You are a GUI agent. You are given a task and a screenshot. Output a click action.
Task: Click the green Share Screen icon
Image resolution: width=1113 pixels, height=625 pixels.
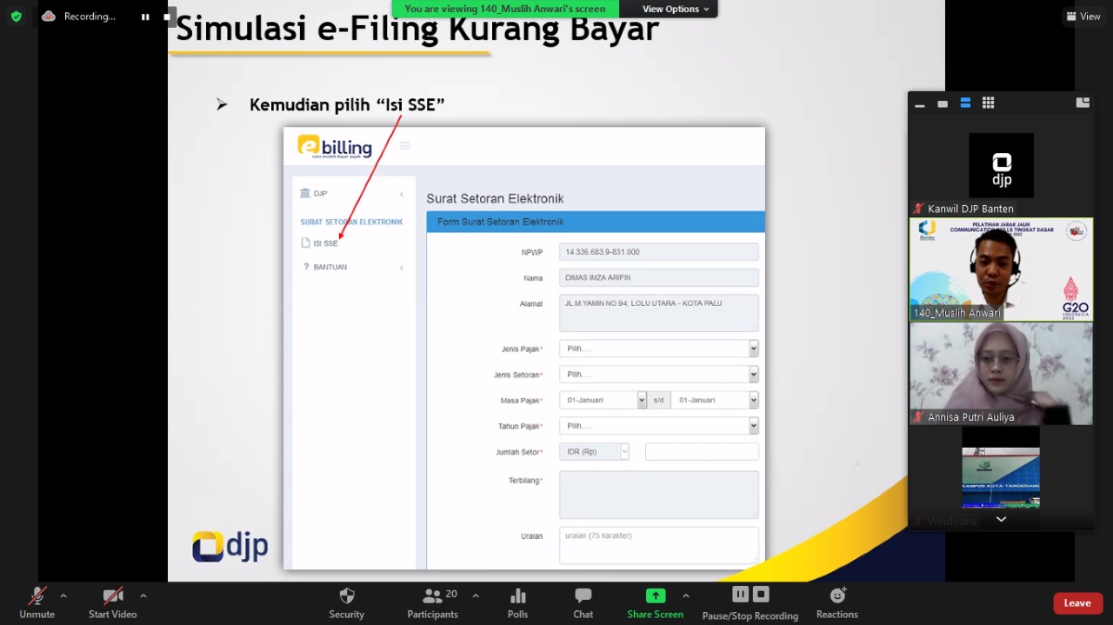(655, 596)
